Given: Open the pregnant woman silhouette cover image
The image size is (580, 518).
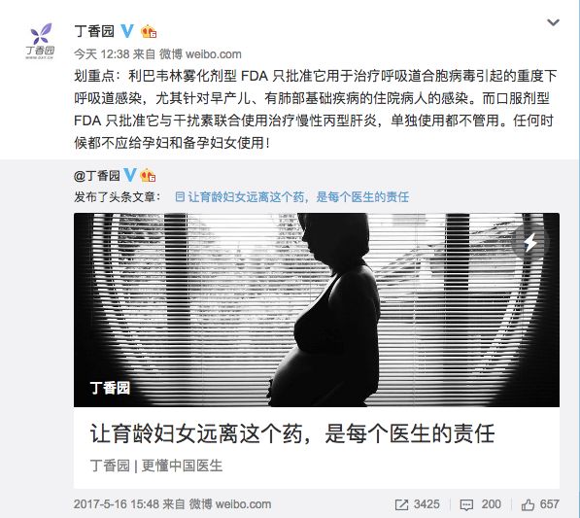Looking at the screenshot, I should 317,310.
